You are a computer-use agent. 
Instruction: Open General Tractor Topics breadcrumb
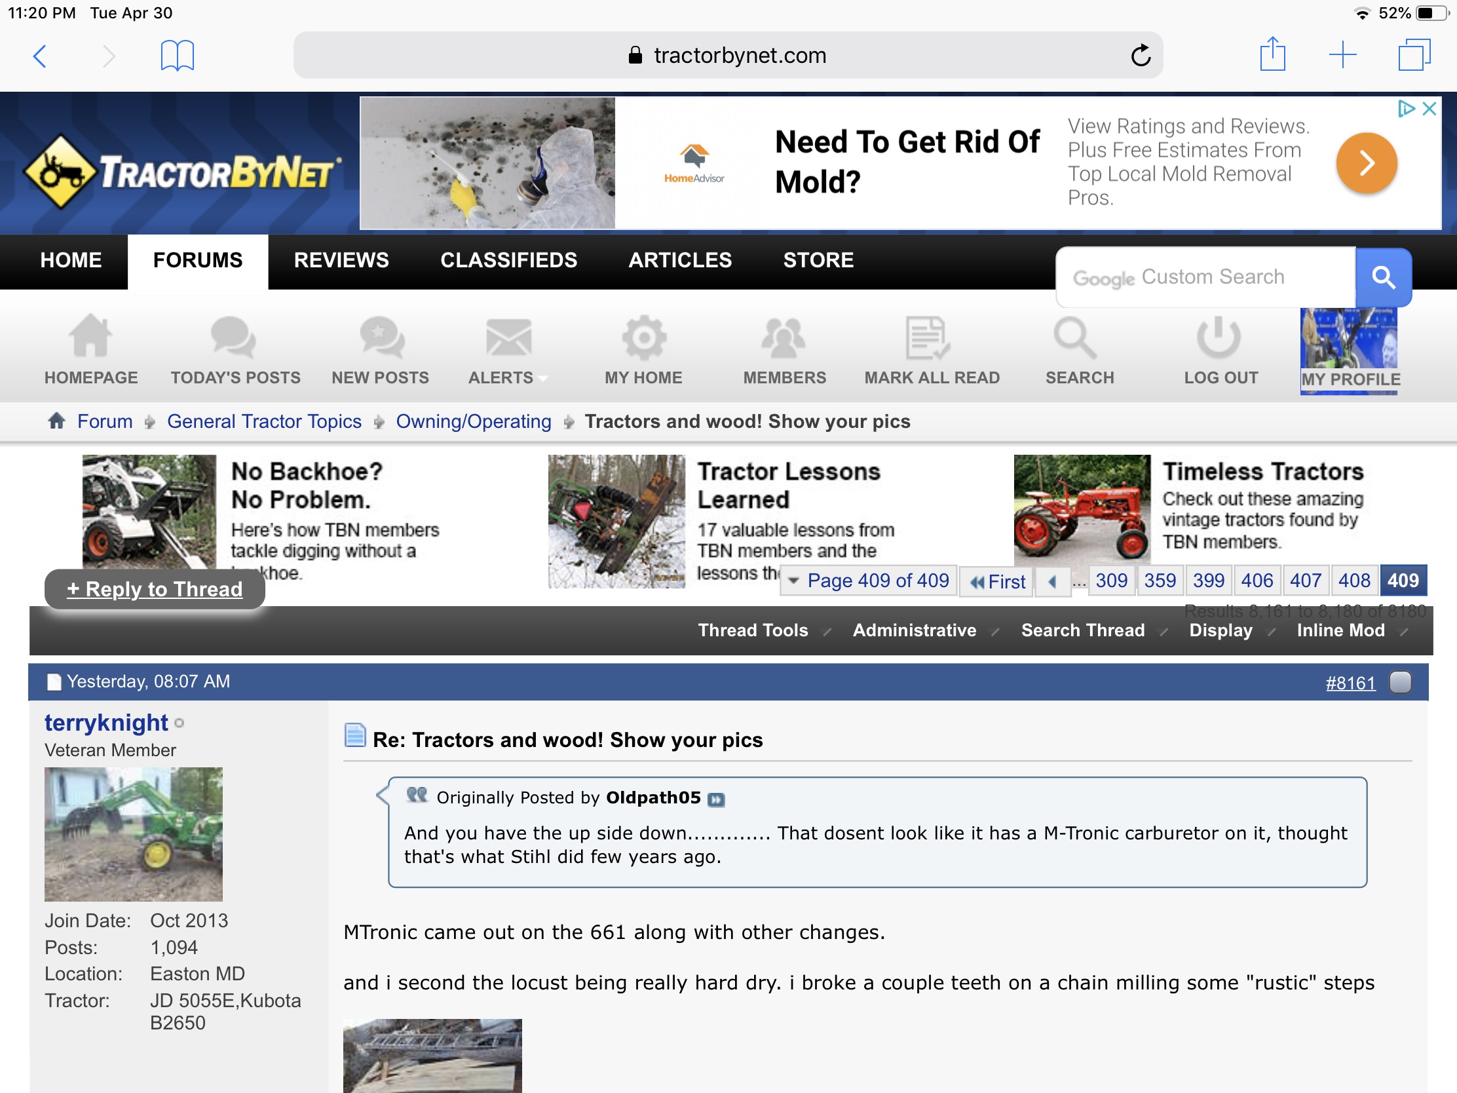pyautogui.click(x=264, y=421)
